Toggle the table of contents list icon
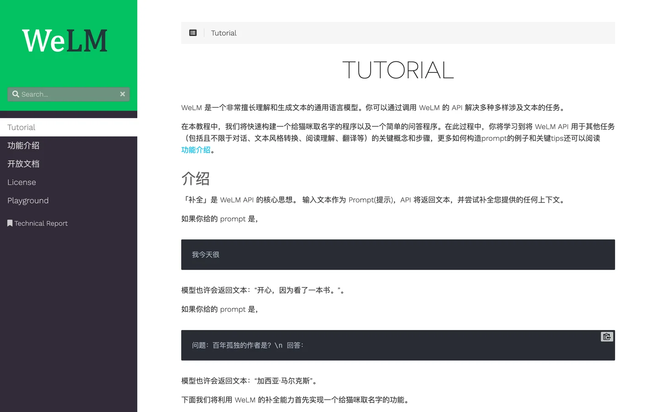Viewport: 659px width, 412px height. (x=193, y=33)
